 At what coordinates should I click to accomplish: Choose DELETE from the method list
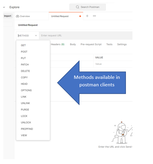pyautogui.click(x=33, y=71)
